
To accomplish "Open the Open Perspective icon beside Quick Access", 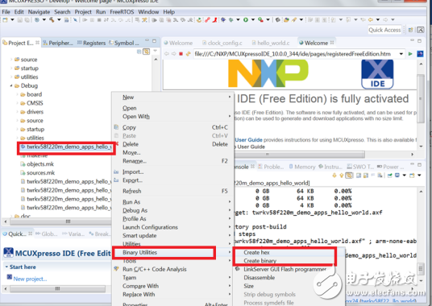I will click(410, 30).
